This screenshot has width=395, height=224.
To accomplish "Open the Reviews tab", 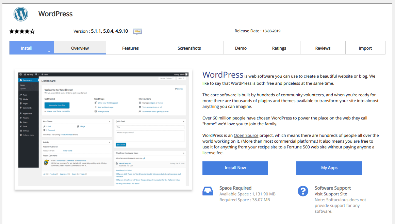I will point(323,48).
